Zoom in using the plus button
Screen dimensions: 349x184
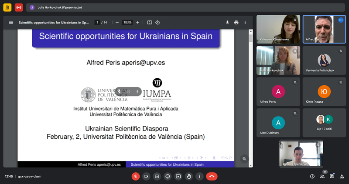pos(137,23)
